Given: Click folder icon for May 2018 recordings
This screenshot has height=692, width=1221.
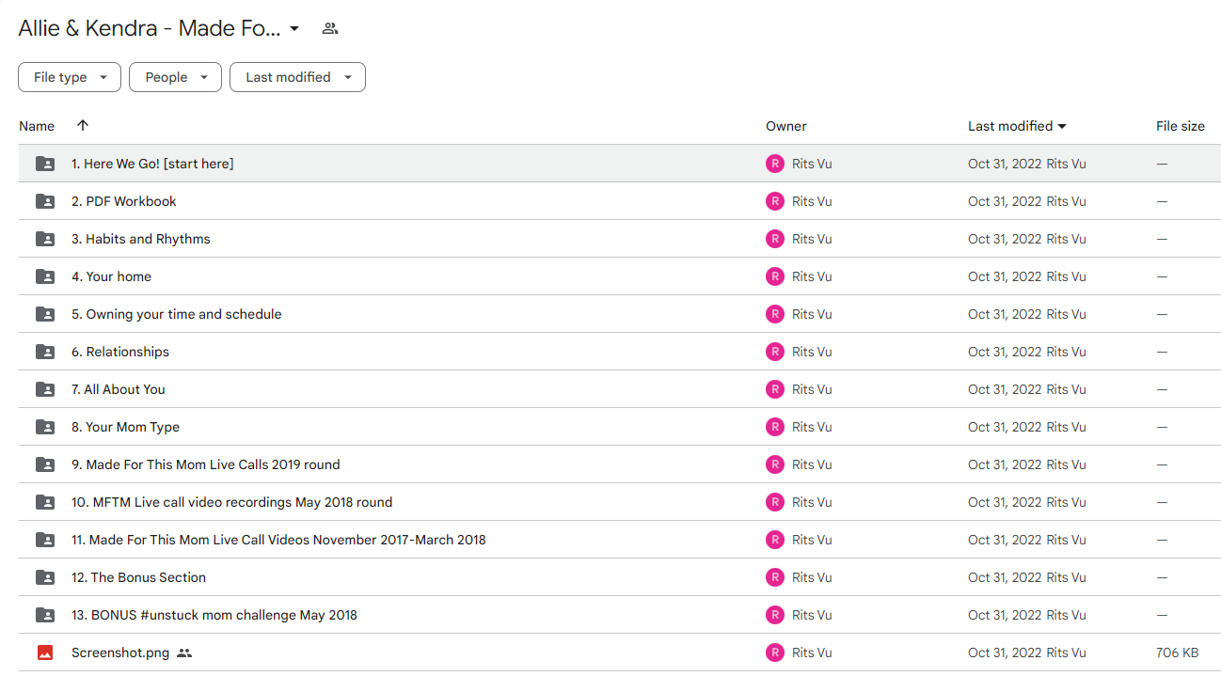Looking at the screenshot, I should 45,502.
